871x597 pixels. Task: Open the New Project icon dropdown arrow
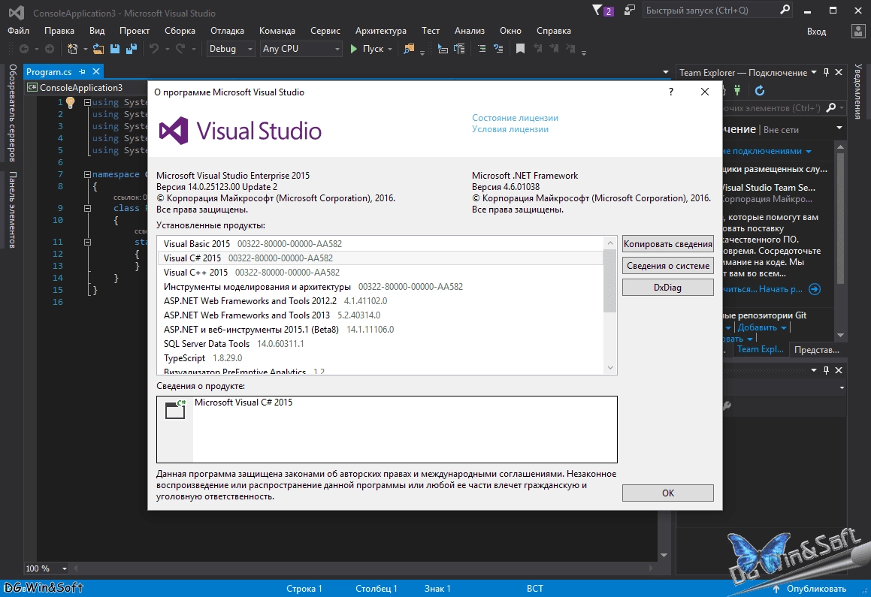86,49
